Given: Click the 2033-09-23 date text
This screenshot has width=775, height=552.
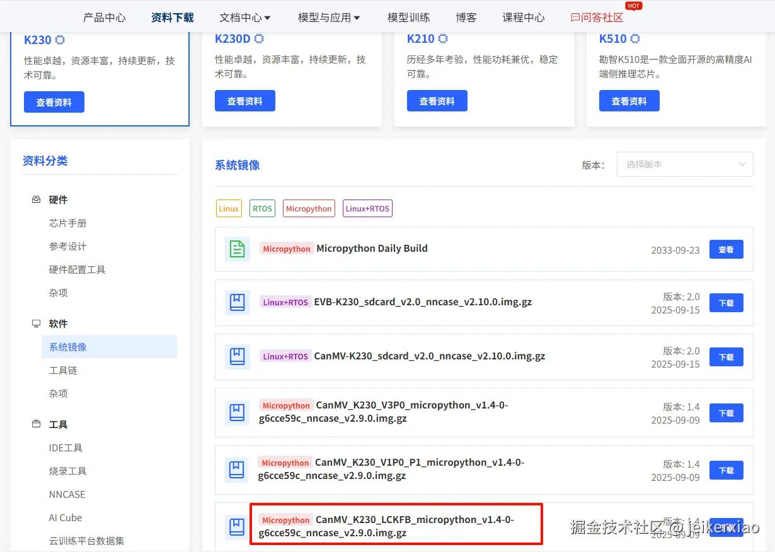Looking at the screenshot, I should point(675,250).
